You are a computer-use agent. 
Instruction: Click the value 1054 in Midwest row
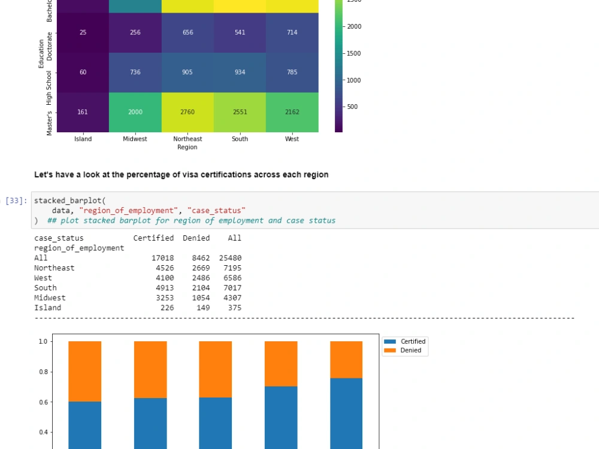(201, 298)
